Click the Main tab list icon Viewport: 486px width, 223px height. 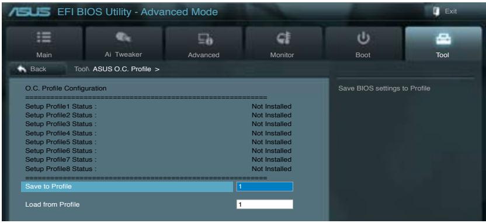click(x=44, y=37)
